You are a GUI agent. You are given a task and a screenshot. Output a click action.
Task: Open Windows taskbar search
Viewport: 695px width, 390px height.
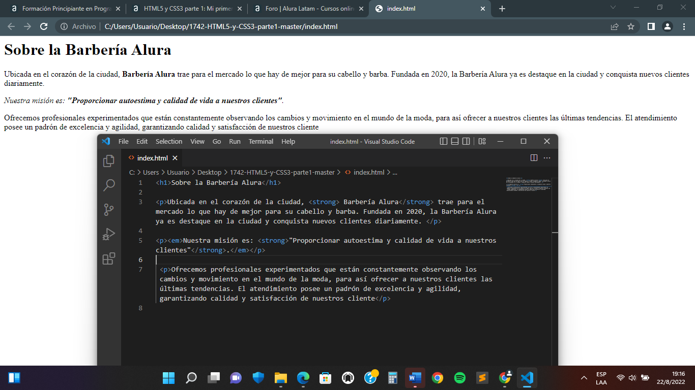click(191, 378)
